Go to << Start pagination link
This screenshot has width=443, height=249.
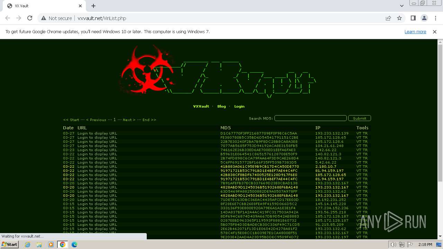71,120
